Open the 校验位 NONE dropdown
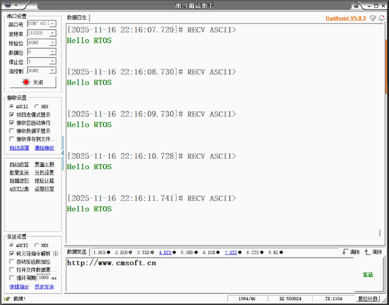 42,42
